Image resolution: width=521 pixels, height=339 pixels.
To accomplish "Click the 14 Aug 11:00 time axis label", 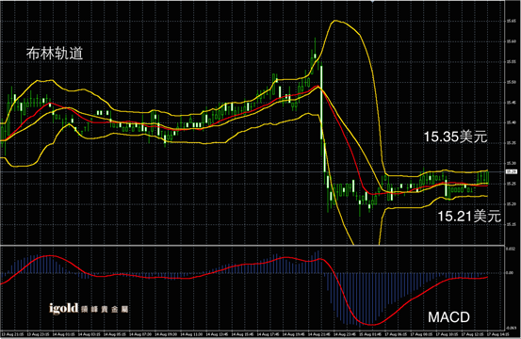I will 191,334.
